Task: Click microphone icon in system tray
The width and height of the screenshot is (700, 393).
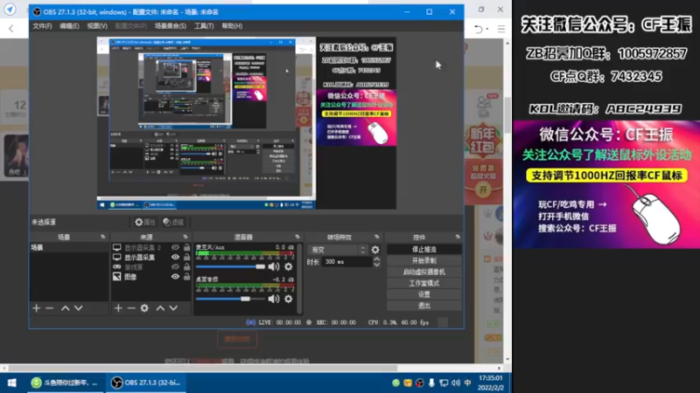Action: pyautogui.click(x=431, y=383)
